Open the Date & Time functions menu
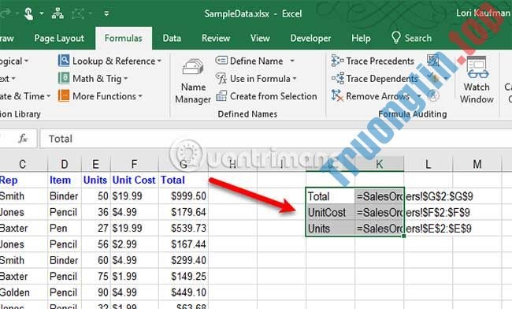This screenshot has width=512, height=309. point(25,96)
